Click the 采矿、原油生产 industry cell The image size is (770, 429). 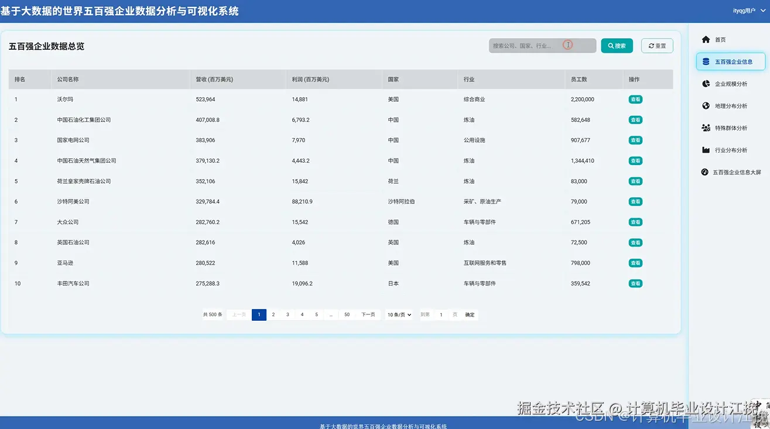pyautogui.click(x=482, y=201)
